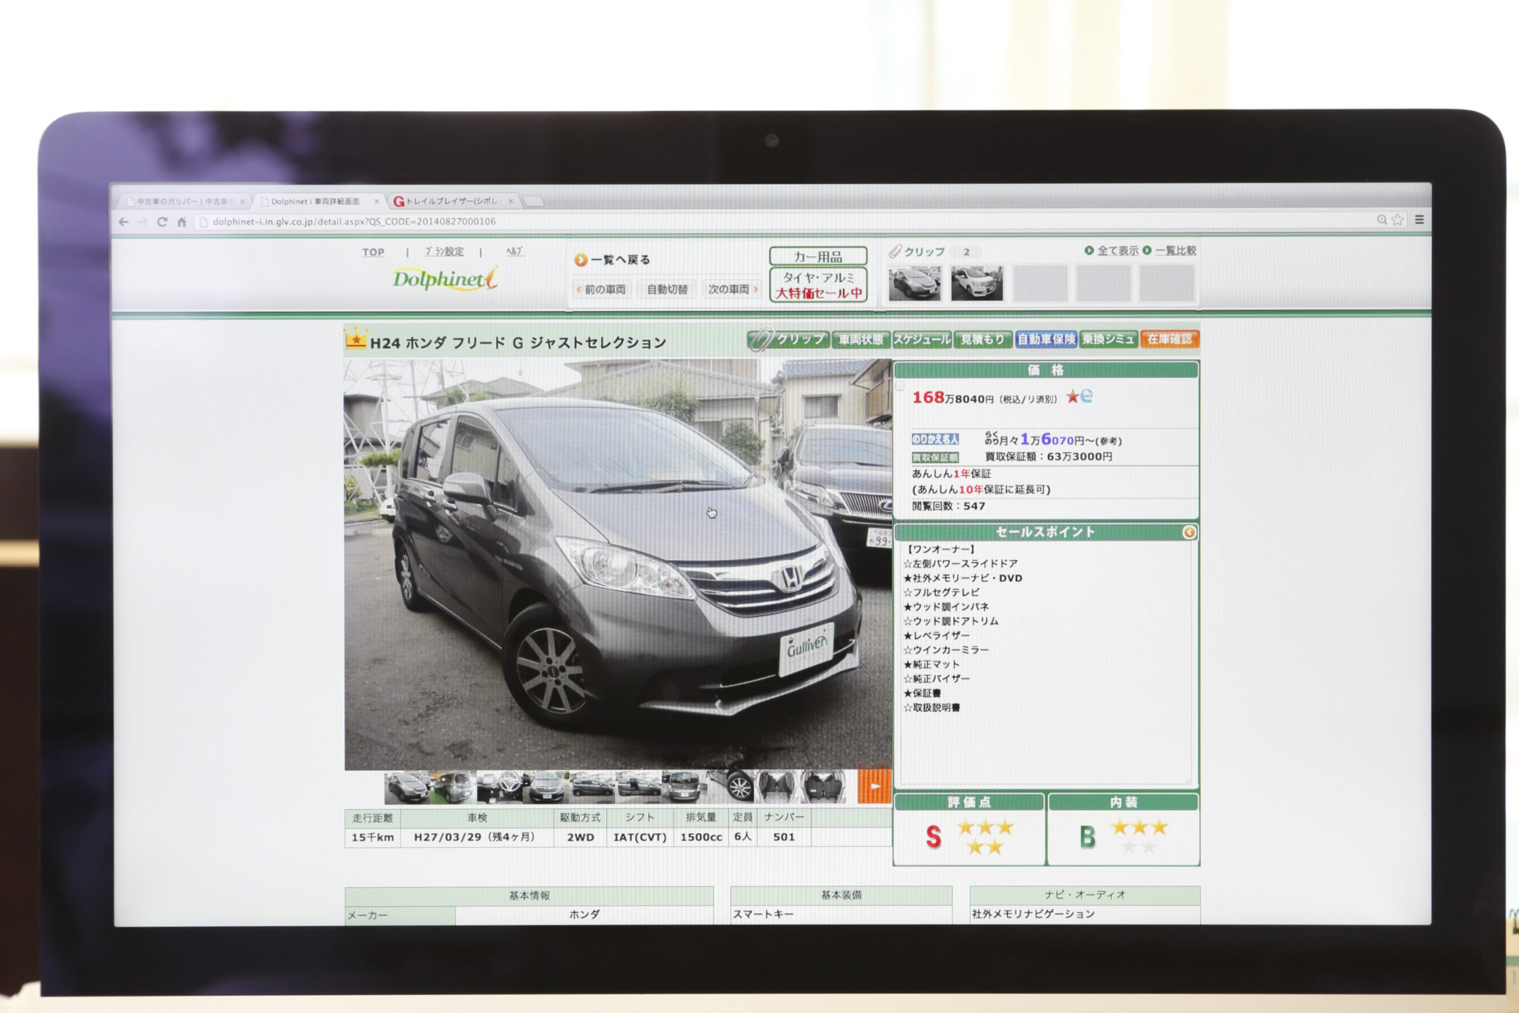
Task: Open the ヘルプ link
Action: (x=514, y=250)
